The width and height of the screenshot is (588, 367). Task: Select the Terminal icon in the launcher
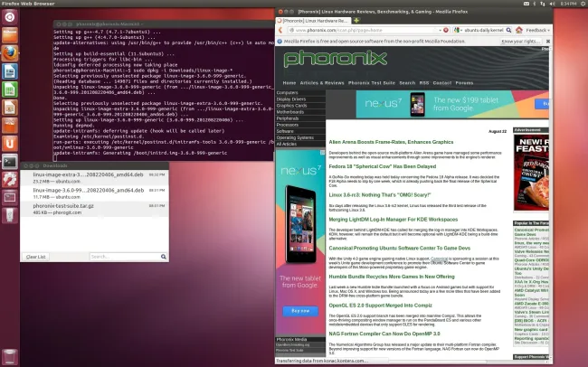[10, 162]
